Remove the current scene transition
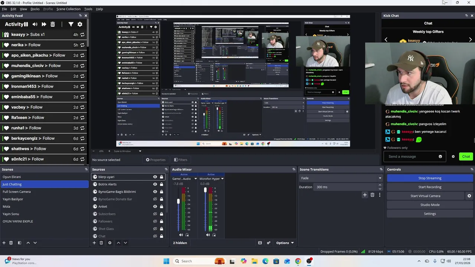This screenshot has height=267, width=475. (372, 195)
